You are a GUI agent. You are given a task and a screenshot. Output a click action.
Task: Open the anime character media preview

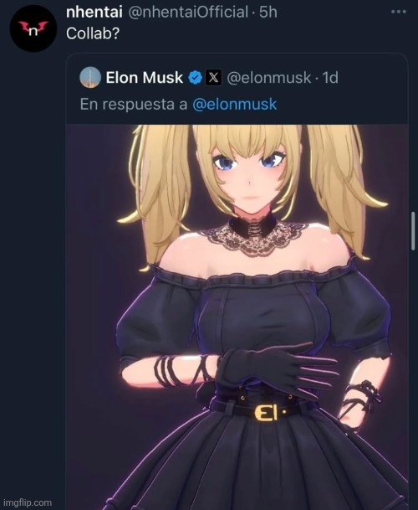pos(237,317)
